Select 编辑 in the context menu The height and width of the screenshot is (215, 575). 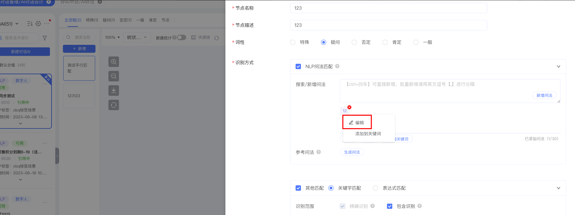pyautogui.click(x=357, y=122)
